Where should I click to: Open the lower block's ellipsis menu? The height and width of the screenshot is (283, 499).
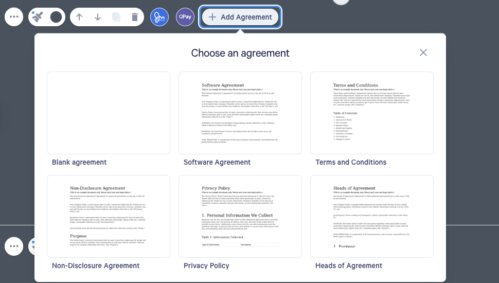tap(14, 246)
